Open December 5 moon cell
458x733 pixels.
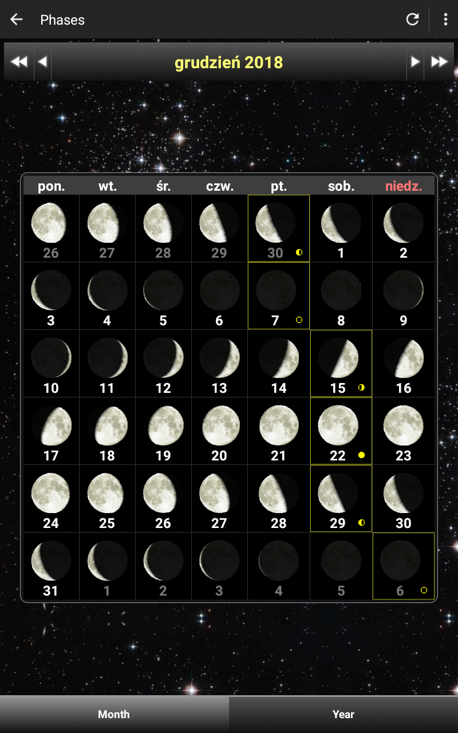163,295
